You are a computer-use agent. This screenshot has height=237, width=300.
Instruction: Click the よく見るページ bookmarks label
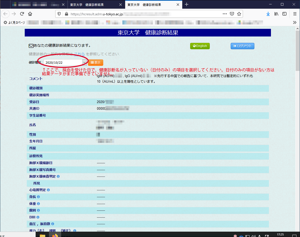(x=17, y=23)
